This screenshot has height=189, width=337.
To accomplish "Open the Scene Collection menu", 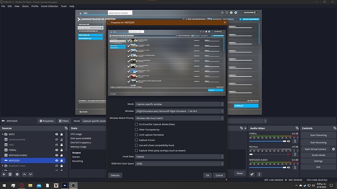I will click(x=49, y=6).
